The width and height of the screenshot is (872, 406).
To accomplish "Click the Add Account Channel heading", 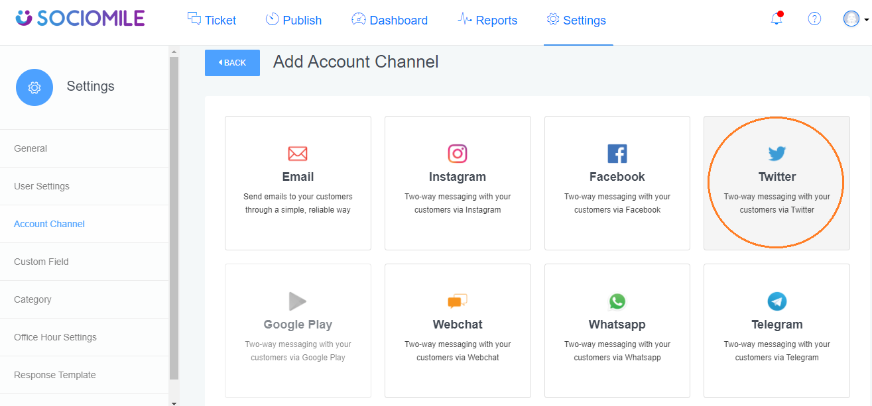I will tap(356, 62).
